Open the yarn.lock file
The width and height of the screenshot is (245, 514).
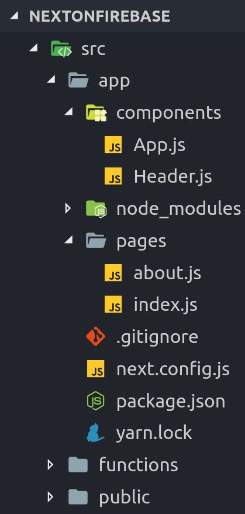(154, 433)
